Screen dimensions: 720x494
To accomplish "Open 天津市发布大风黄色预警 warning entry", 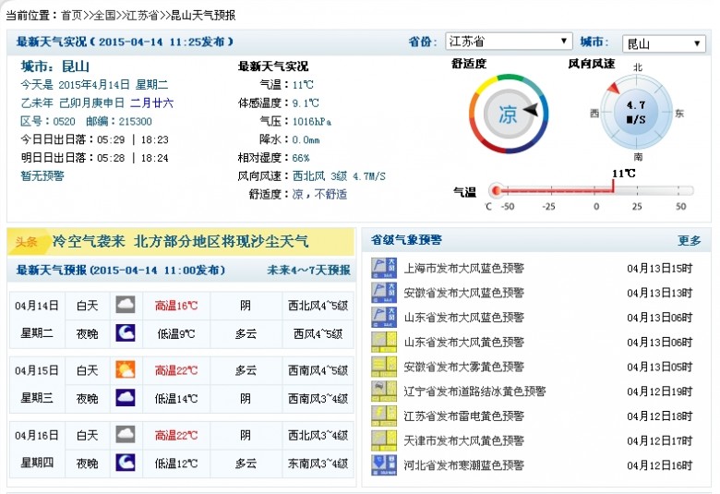I will [x=463, y=440].
